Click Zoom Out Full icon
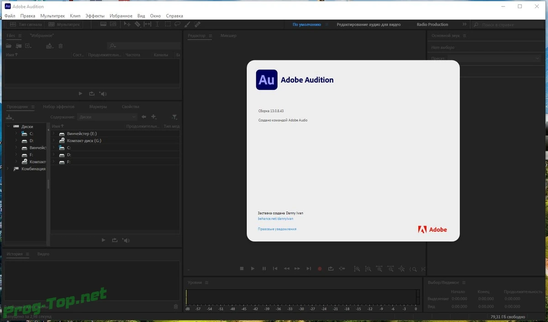Screen dimensions: 548x322 coord(401,269)
